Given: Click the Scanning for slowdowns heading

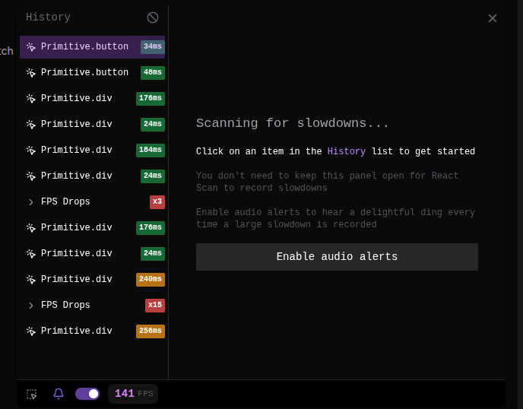Looking at the screenshot, I should pos(292,123).
